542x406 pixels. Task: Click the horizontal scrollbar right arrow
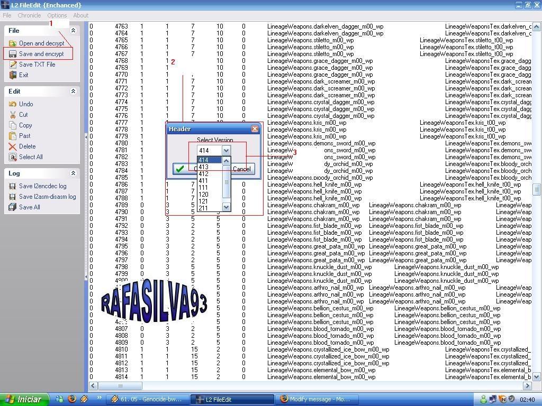click(528, 385)
